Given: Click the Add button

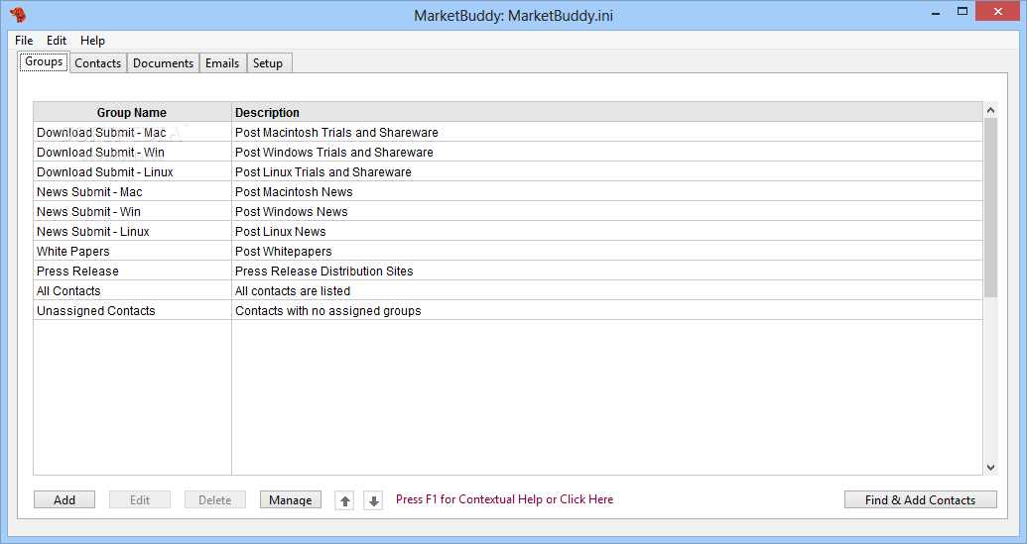Looking at the screenshot, I should click(64, 500).
